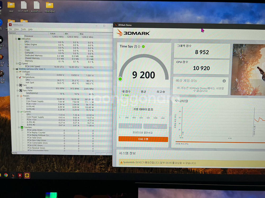Click the HWMonitor title bar icon
The height and width of the screenshot is (198, 265).
(10, 25)
